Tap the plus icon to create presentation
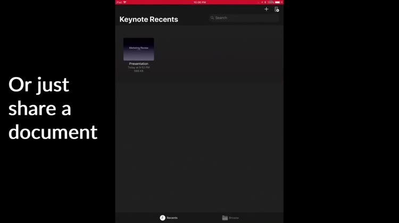 [266, 9]
